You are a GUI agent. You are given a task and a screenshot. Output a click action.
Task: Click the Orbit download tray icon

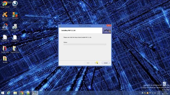tap(142, 93)
